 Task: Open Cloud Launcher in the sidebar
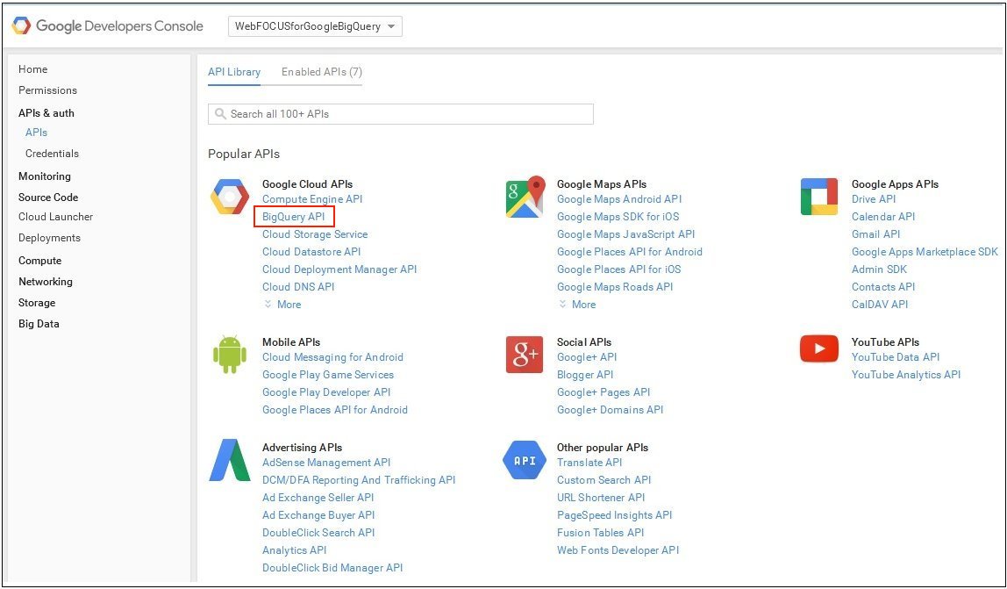(x=56, y=217)
